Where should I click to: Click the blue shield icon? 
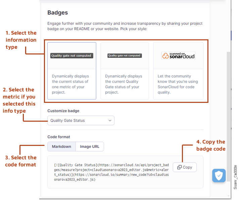(219, 175)
